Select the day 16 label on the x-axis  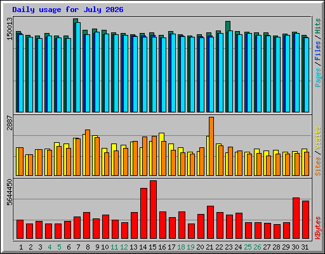[x=162, y=247]
